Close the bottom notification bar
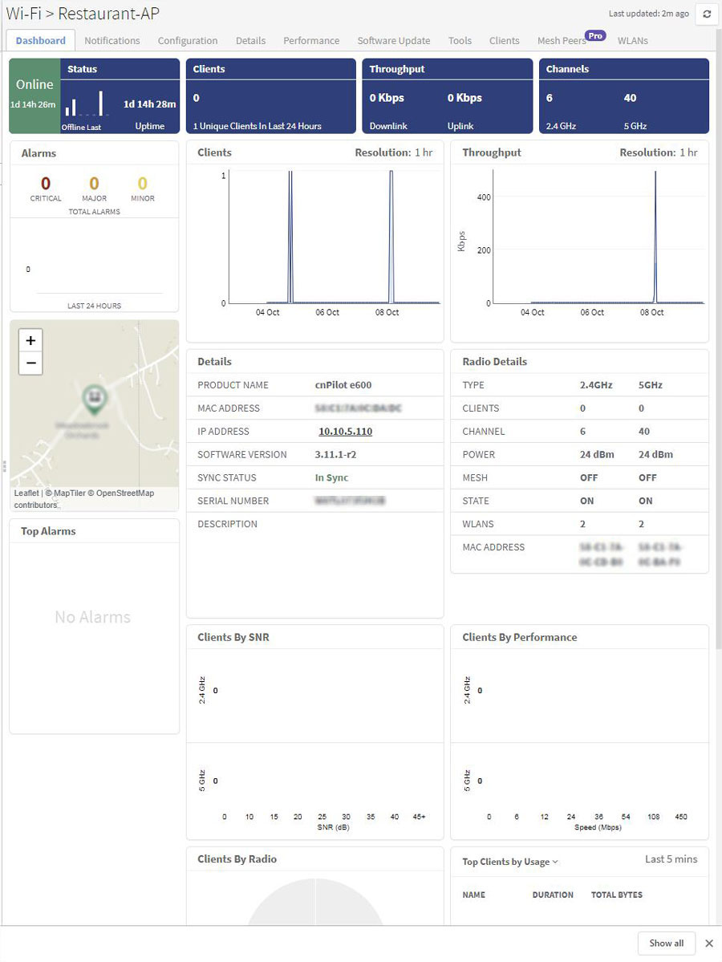Viewport: 722px width, 962px height. (709, 943)
